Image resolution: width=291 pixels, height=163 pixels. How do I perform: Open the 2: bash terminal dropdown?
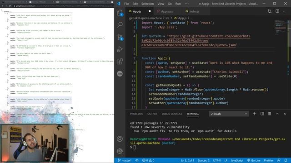pos(229,114)
